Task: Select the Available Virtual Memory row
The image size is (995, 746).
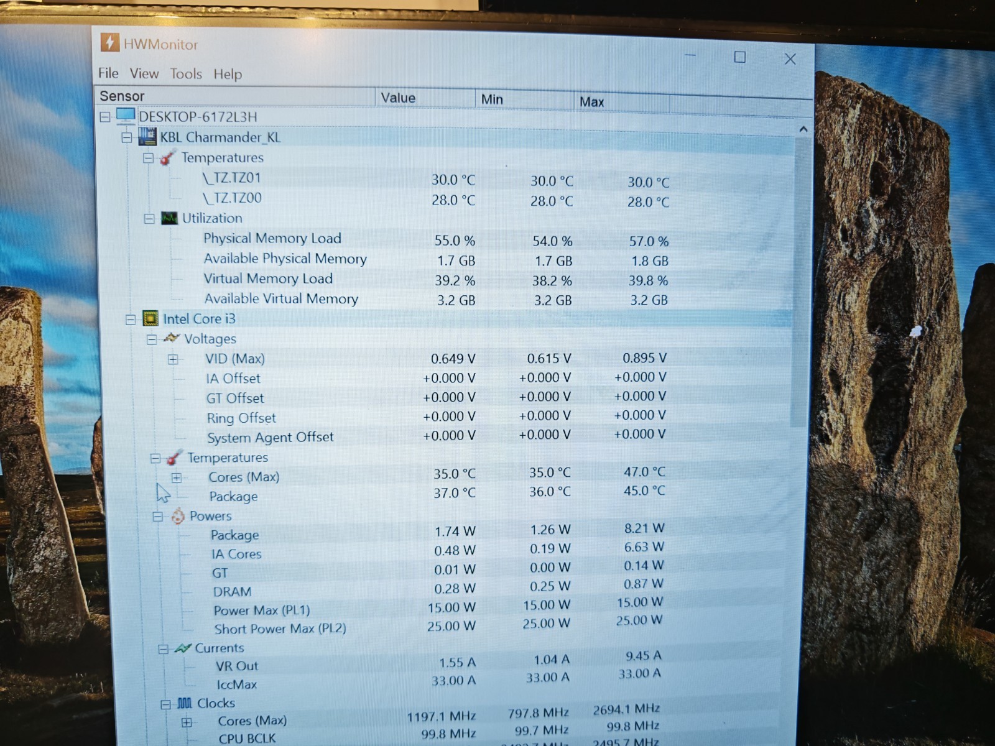Action: (x=435, y=299)
